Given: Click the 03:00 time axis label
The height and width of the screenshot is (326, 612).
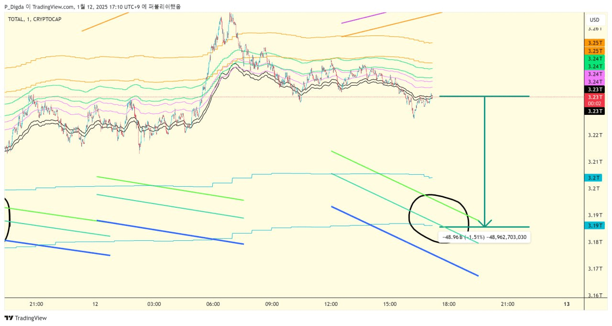Looking at the screenshot, I should [154, 304].
